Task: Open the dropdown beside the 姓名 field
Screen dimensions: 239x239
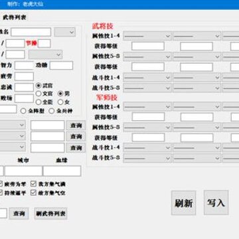Action: click(x=65, y=32)
